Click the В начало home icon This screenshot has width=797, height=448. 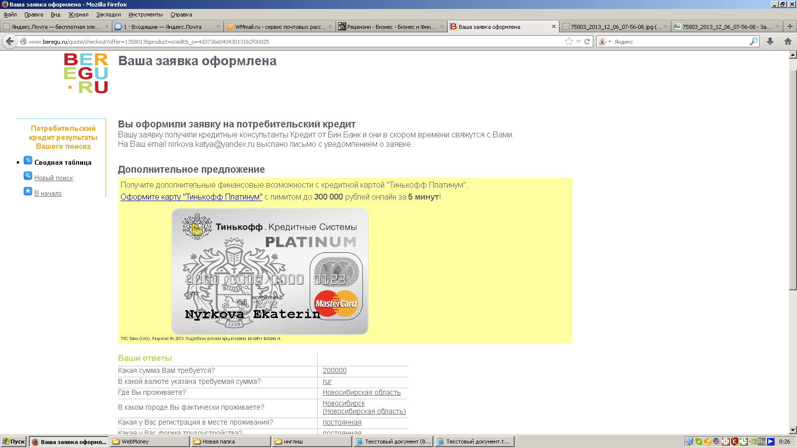(x=28, y=191)
